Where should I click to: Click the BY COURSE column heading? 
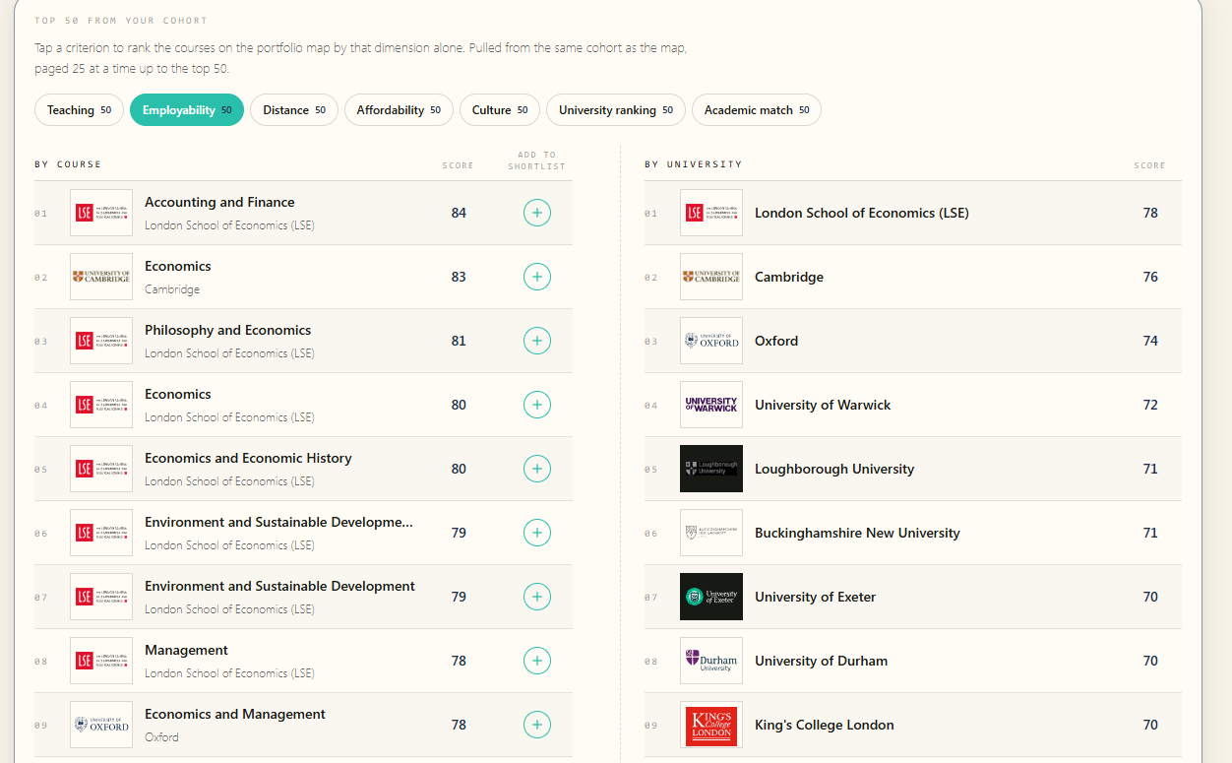(68, 164)
